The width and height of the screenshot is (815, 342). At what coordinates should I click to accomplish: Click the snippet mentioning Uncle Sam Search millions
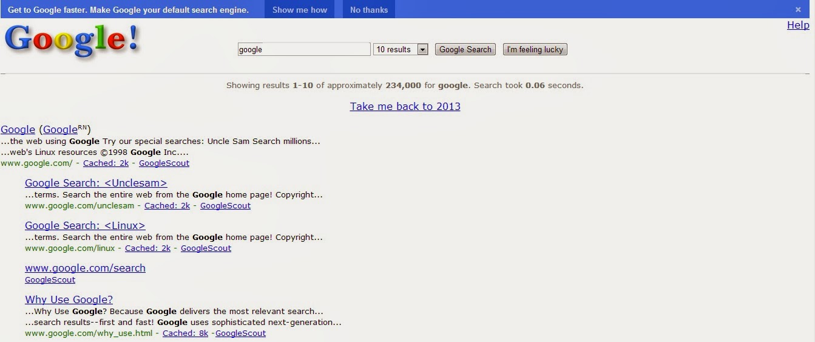(160, 141)
